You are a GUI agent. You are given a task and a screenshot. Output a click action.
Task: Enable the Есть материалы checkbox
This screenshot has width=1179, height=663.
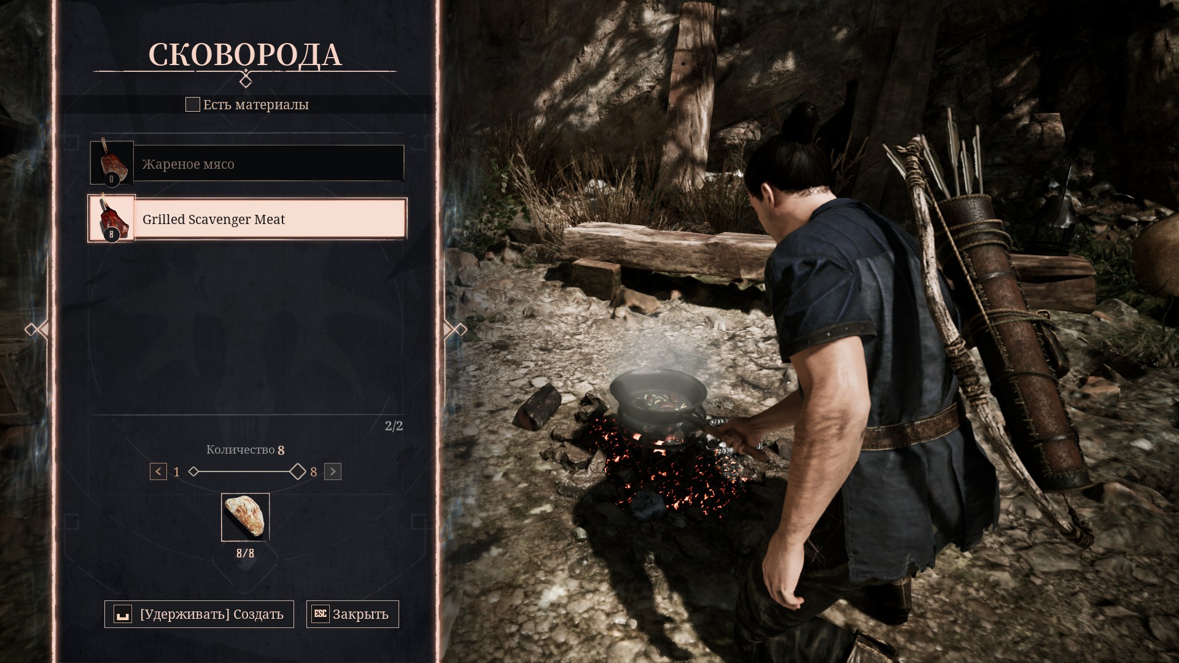pos(192,104)
